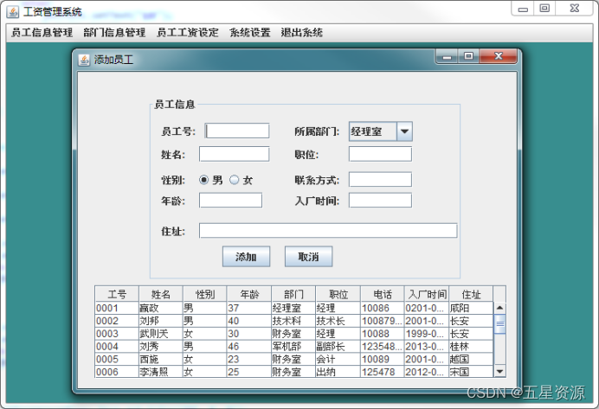Select table row with 工号 0001
599x409 pixels.
point(294,308)
